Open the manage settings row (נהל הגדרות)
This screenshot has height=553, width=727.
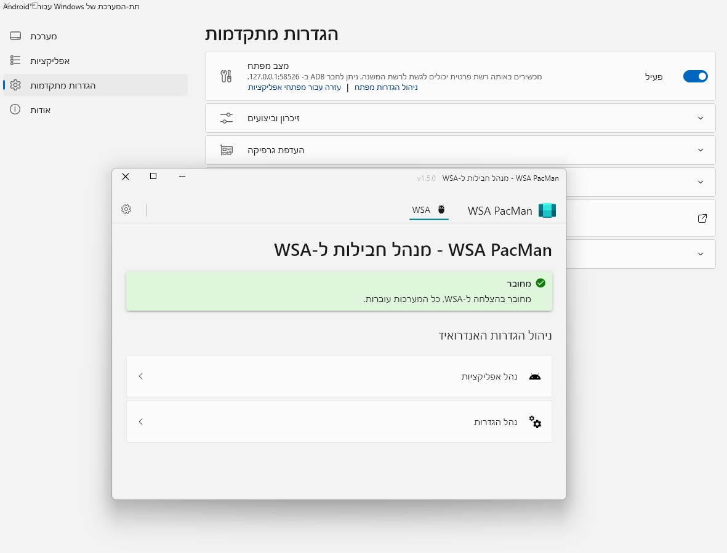pos(339,421)
